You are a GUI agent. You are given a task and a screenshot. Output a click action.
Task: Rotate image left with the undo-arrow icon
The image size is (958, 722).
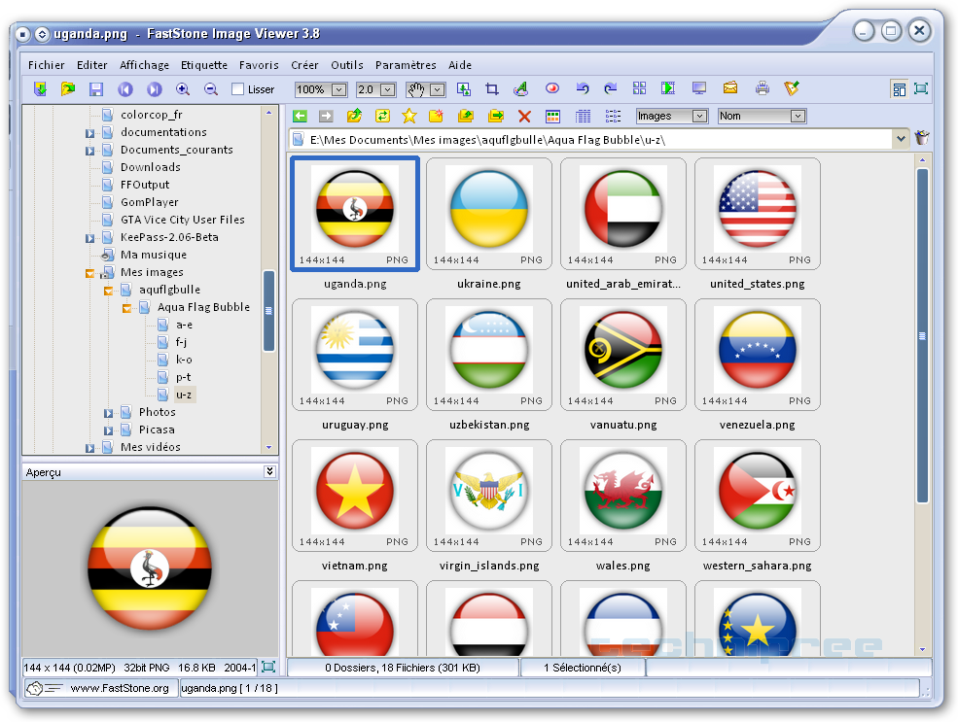point(582,89)
